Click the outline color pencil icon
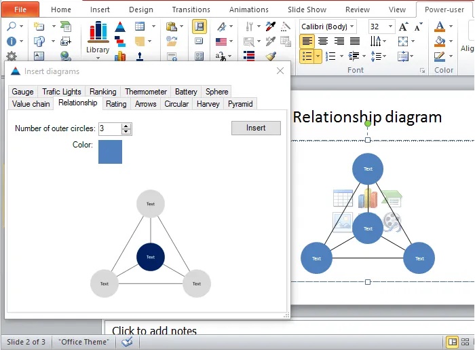 [440, 56]
